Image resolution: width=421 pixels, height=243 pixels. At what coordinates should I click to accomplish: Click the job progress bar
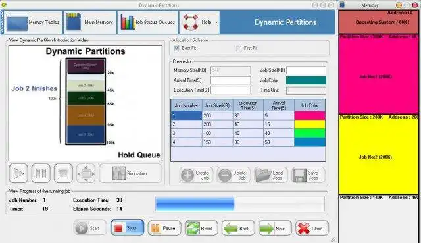[x=240, y=203]
